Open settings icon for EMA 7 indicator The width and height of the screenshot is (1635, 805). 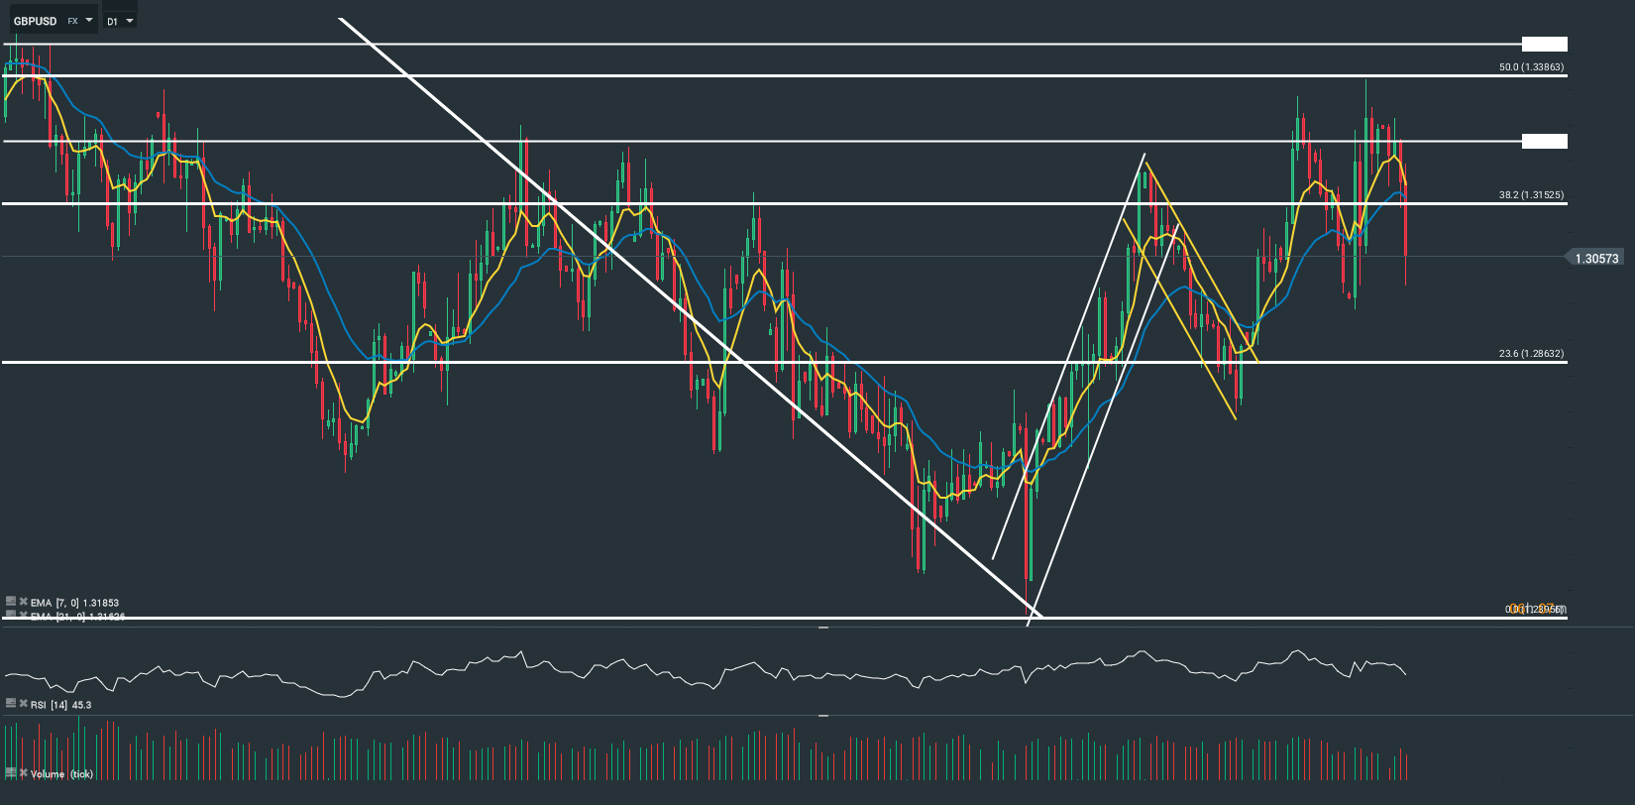[11, 602]
